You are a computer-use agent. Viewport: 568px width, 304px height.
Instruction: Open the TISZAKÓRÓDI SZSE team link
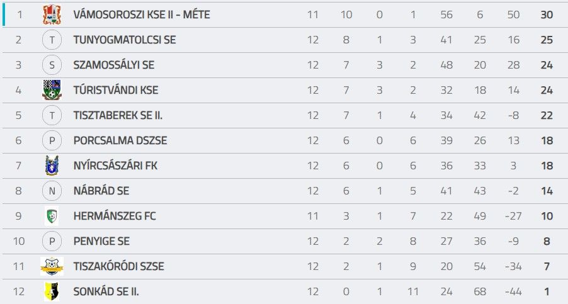[119, 266]
